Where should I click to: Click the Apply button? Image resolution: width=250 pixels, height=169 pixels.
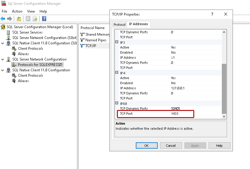tap(195, 146)
